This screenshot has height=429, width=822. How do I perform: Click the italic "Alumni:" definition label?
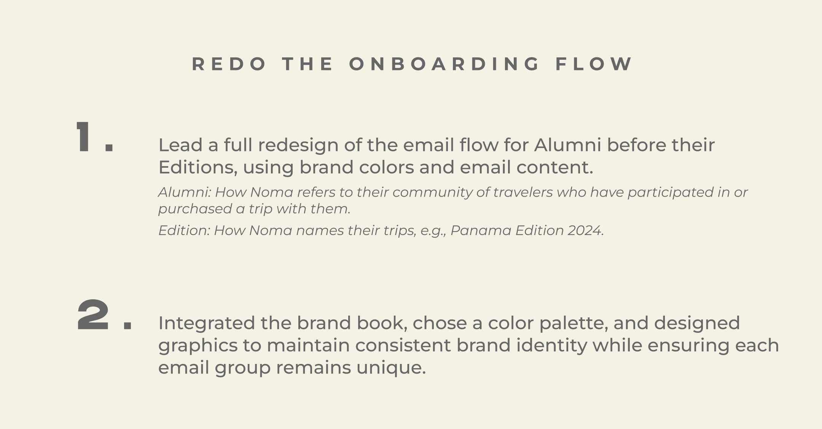pos(184,192)
